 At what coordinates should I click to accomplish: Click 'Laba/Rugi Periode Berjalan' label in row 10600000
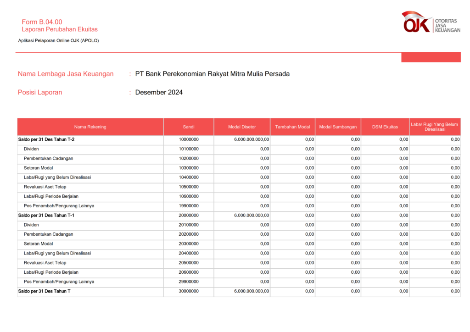point(51,196)
